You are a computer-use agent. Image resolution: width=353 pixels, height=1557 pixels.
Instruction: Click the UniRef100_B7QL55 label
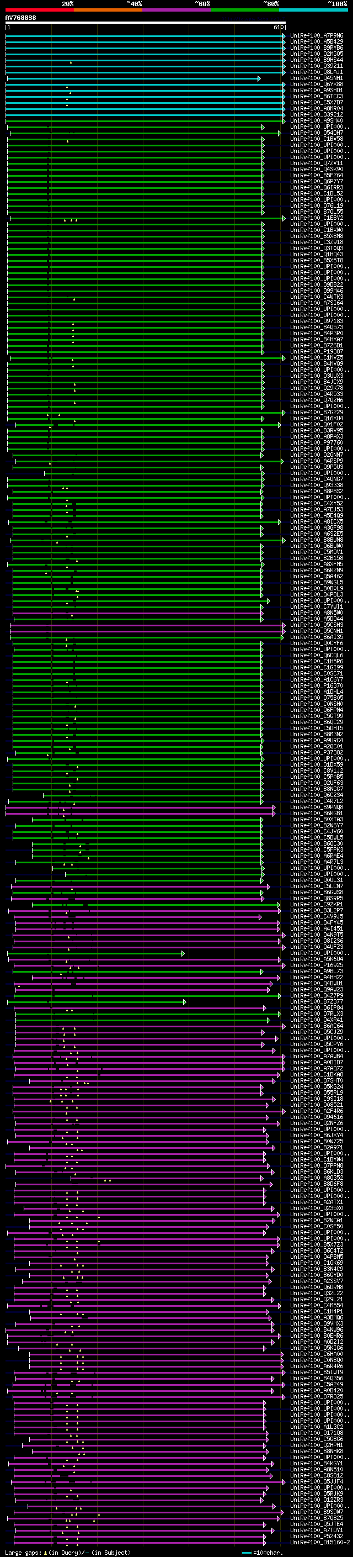[317, 212]
